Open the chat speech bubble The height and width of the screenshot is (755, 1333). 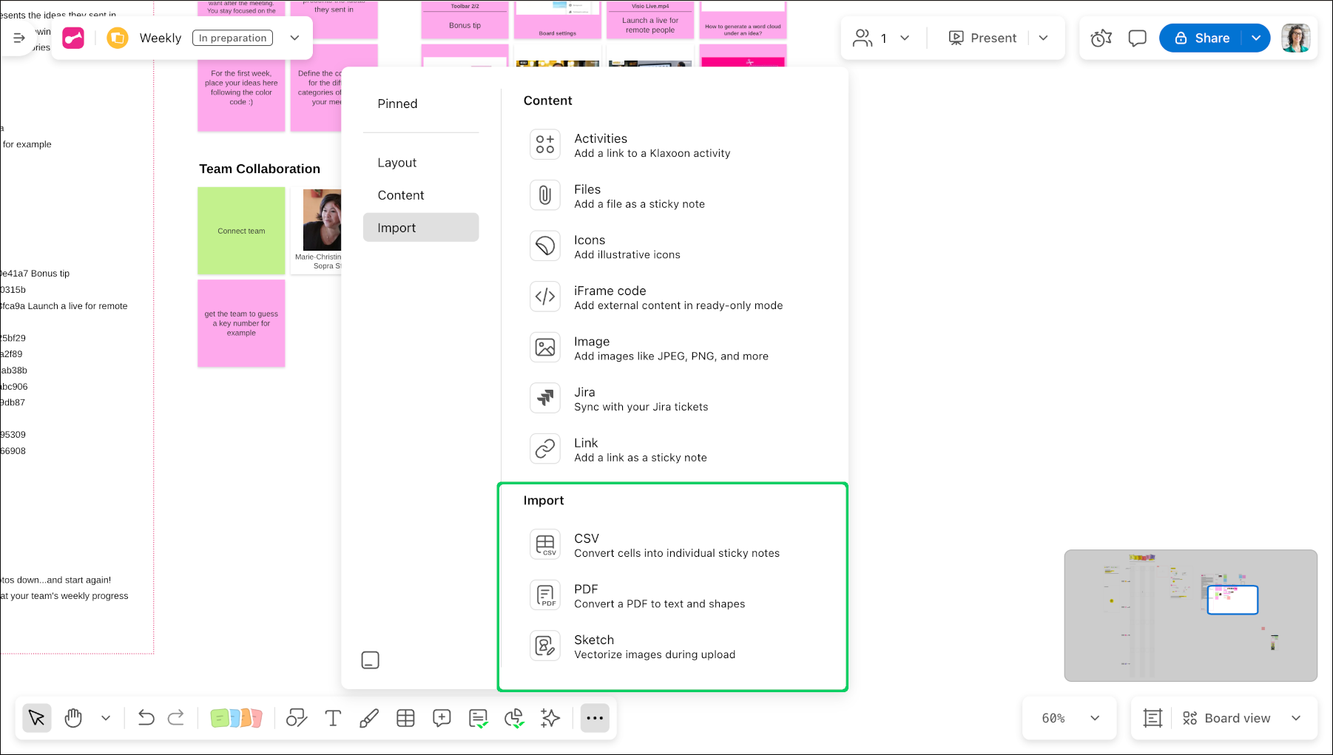[x=1137, y=38]
